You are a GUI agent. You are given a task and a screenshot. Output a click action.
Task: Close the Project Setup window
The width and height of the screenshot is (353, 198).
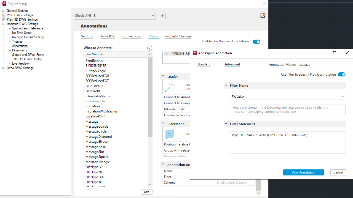click(x=264, y=4)
